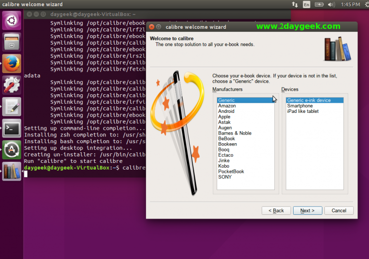The height and width of the screenshot is (259, 369).
Task: Select Android manufacturer
Action: point(246,111)
